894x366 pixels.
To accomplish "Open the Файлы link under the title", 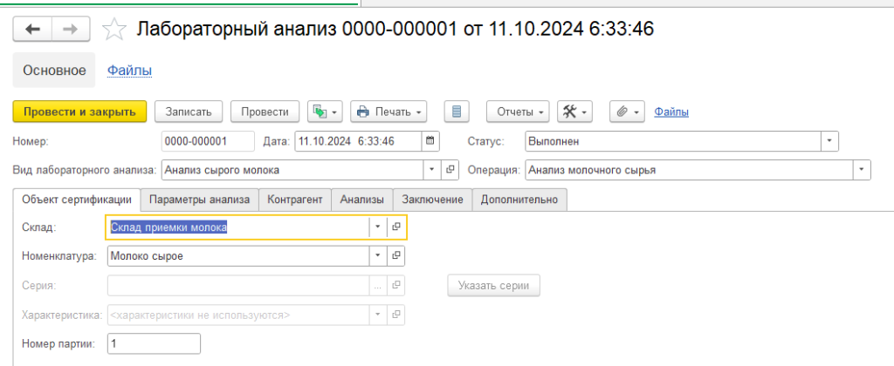I will (129, 71).
